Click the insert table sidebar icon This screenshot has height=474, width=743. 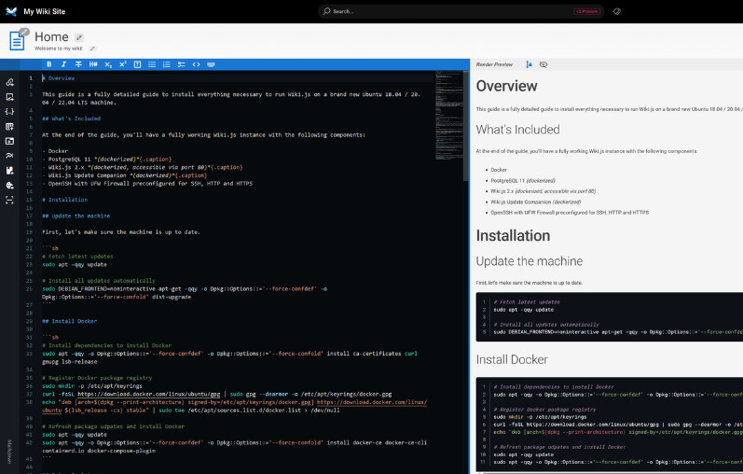pos(9,126)
